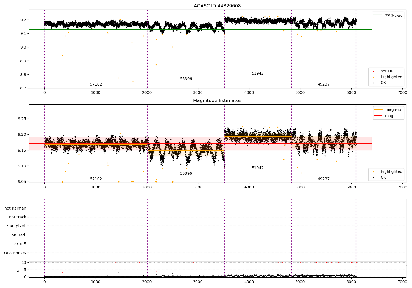Click the orange highlighted point near 8.94 in top plot
Image resolution: width=412 pixels, height=288 pixels.
(x=62, y=55)
